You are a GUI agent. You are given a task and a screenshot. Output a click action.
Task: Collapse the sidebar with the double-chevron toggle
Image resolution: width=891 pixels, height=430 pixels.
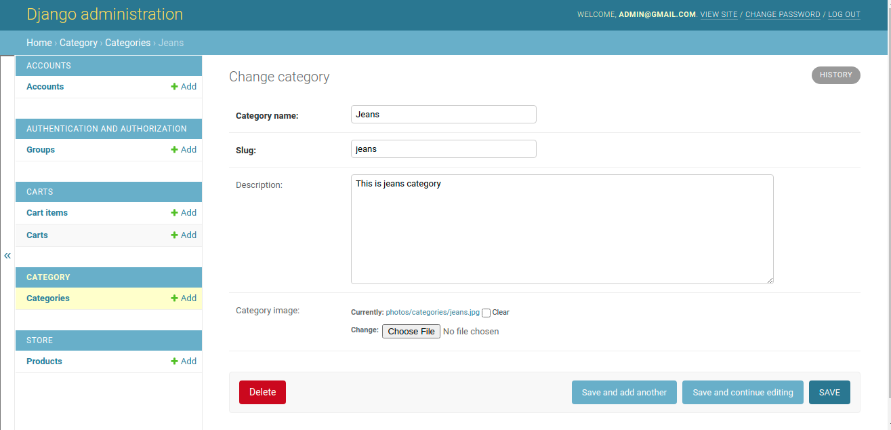pyautogui.click(x=7, y=256)
